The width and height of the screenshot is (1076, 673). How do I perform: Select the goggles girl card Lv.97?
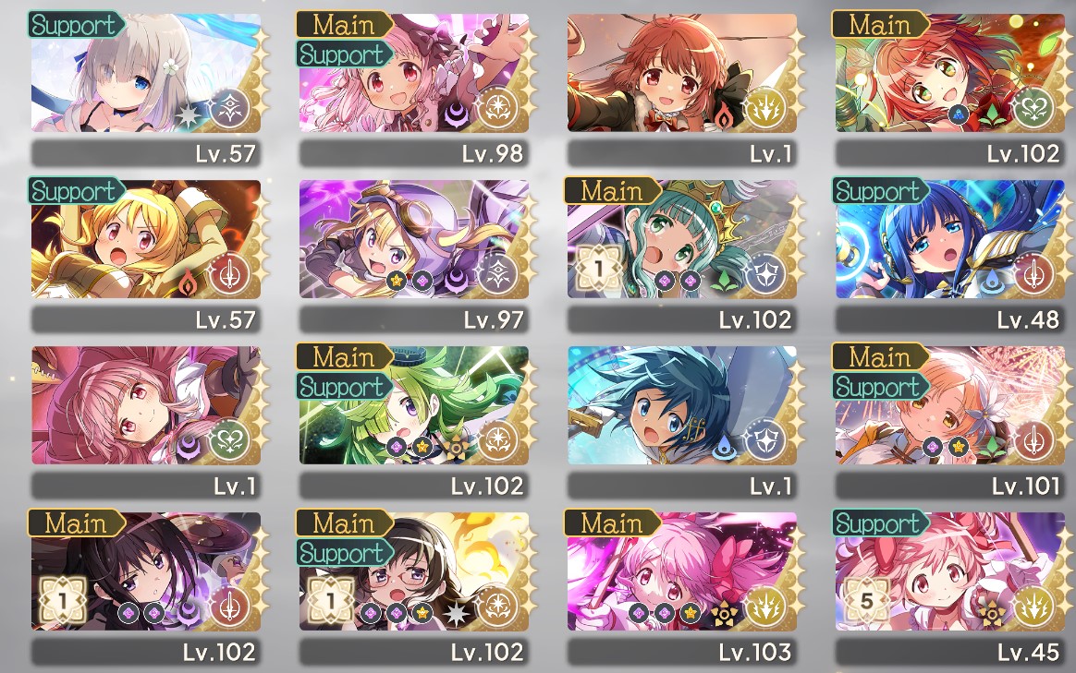[414, 238]
